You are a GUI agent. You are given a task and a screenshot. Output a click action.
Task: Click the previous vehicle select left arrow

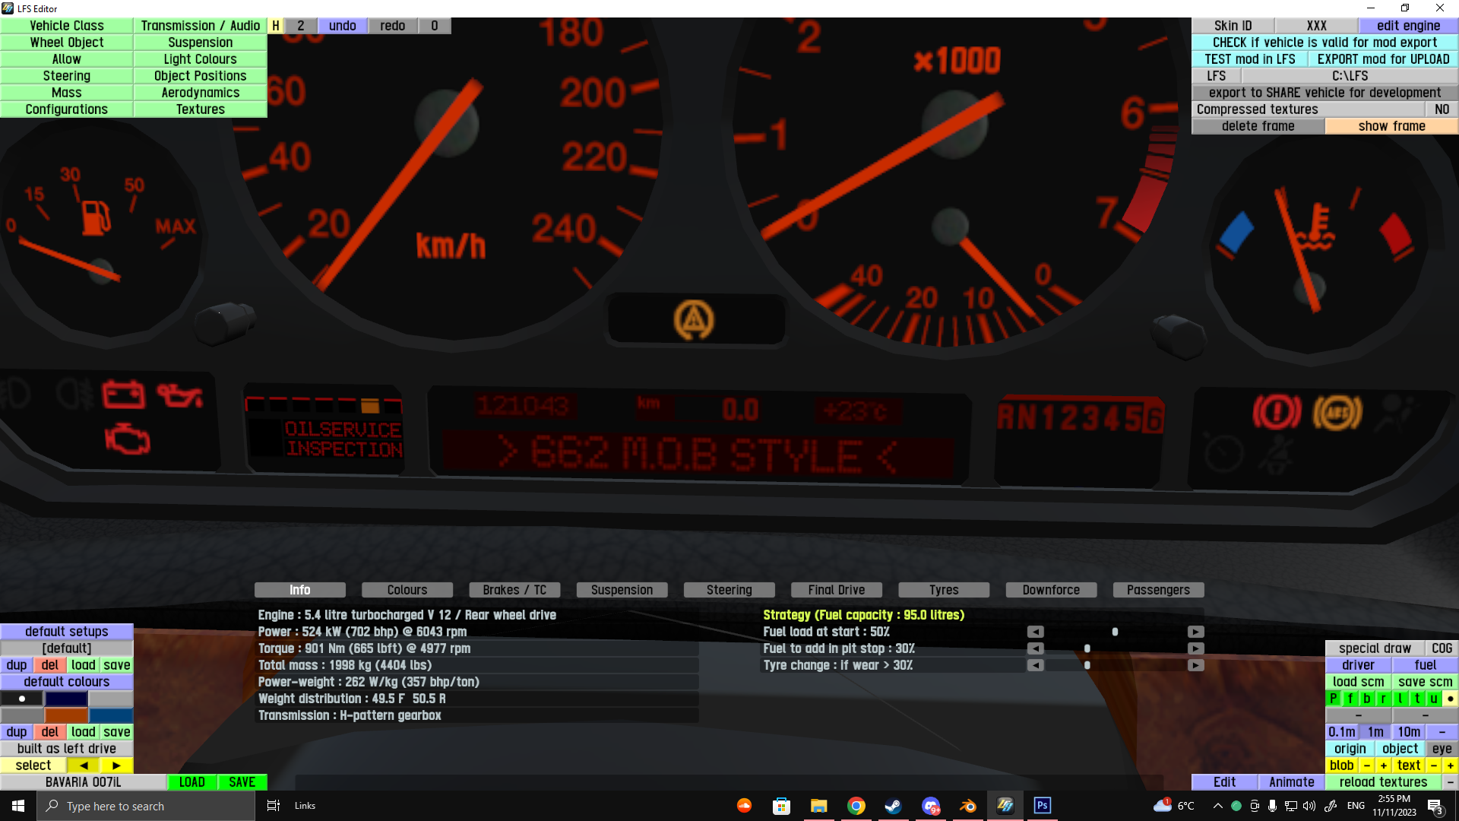[x=84, y=766]
